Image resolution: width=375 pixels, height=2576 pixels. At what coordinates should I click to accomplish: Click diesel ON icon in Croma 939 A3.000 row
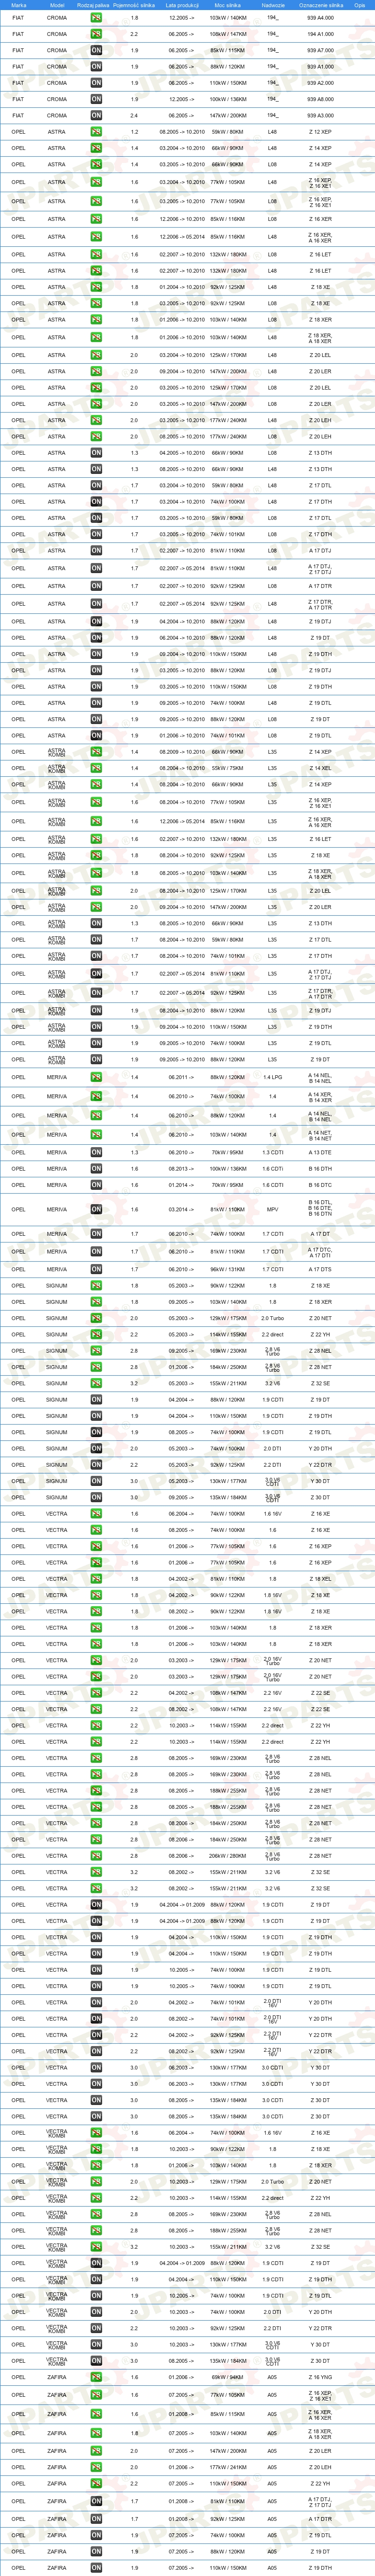click(x=96, y=115)
